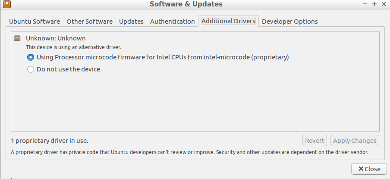Switch to Developer Options tab
Image resolution: width=390 pixels, height=179 pixels.
click(x=290, y=22)
